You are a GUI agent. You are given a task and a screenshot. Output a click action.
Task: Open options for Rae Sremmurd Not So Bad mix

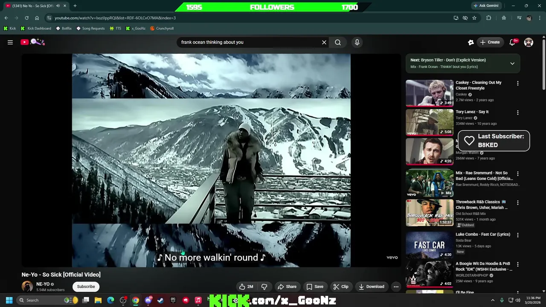pyautogui.click(x=518, y=174)
